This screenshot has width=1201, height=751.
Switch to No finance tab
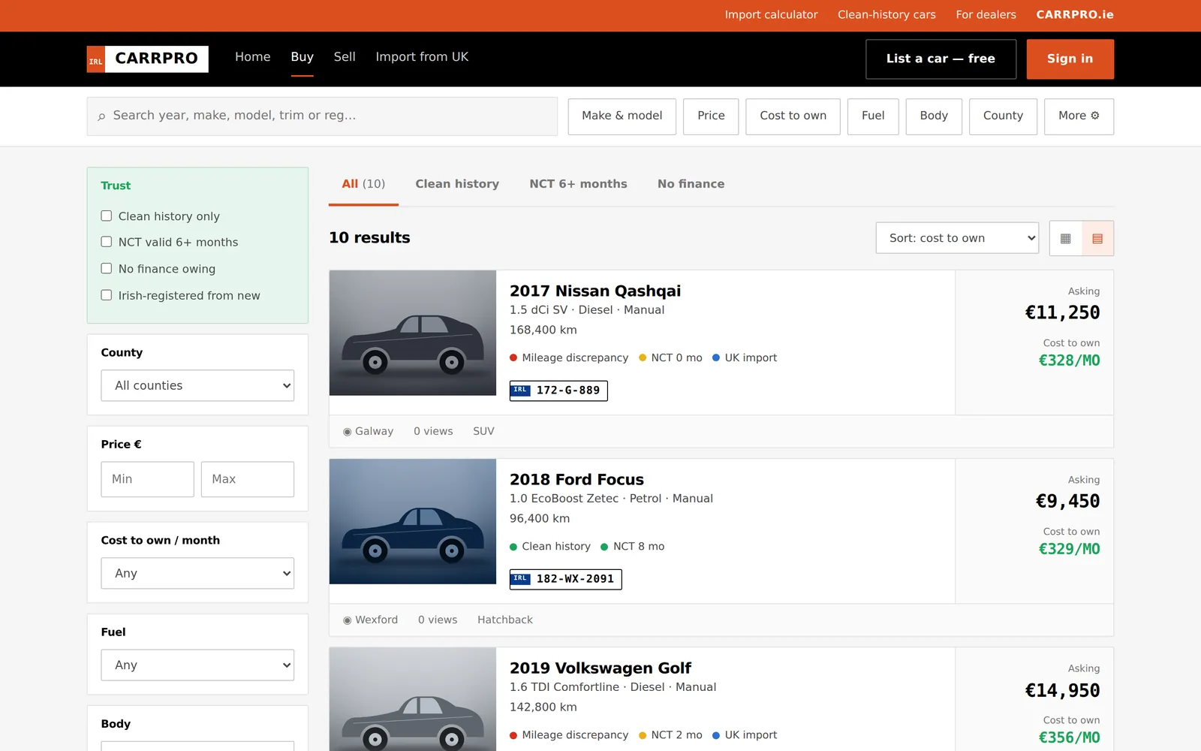(691, 184)
